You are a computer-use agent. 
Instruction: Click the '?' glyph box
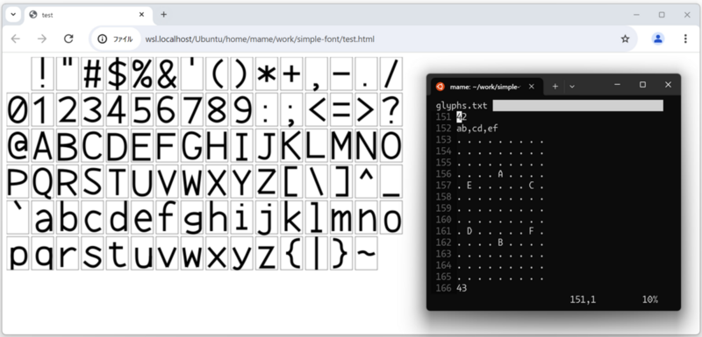pyautogui.click(x=391, y=109)
